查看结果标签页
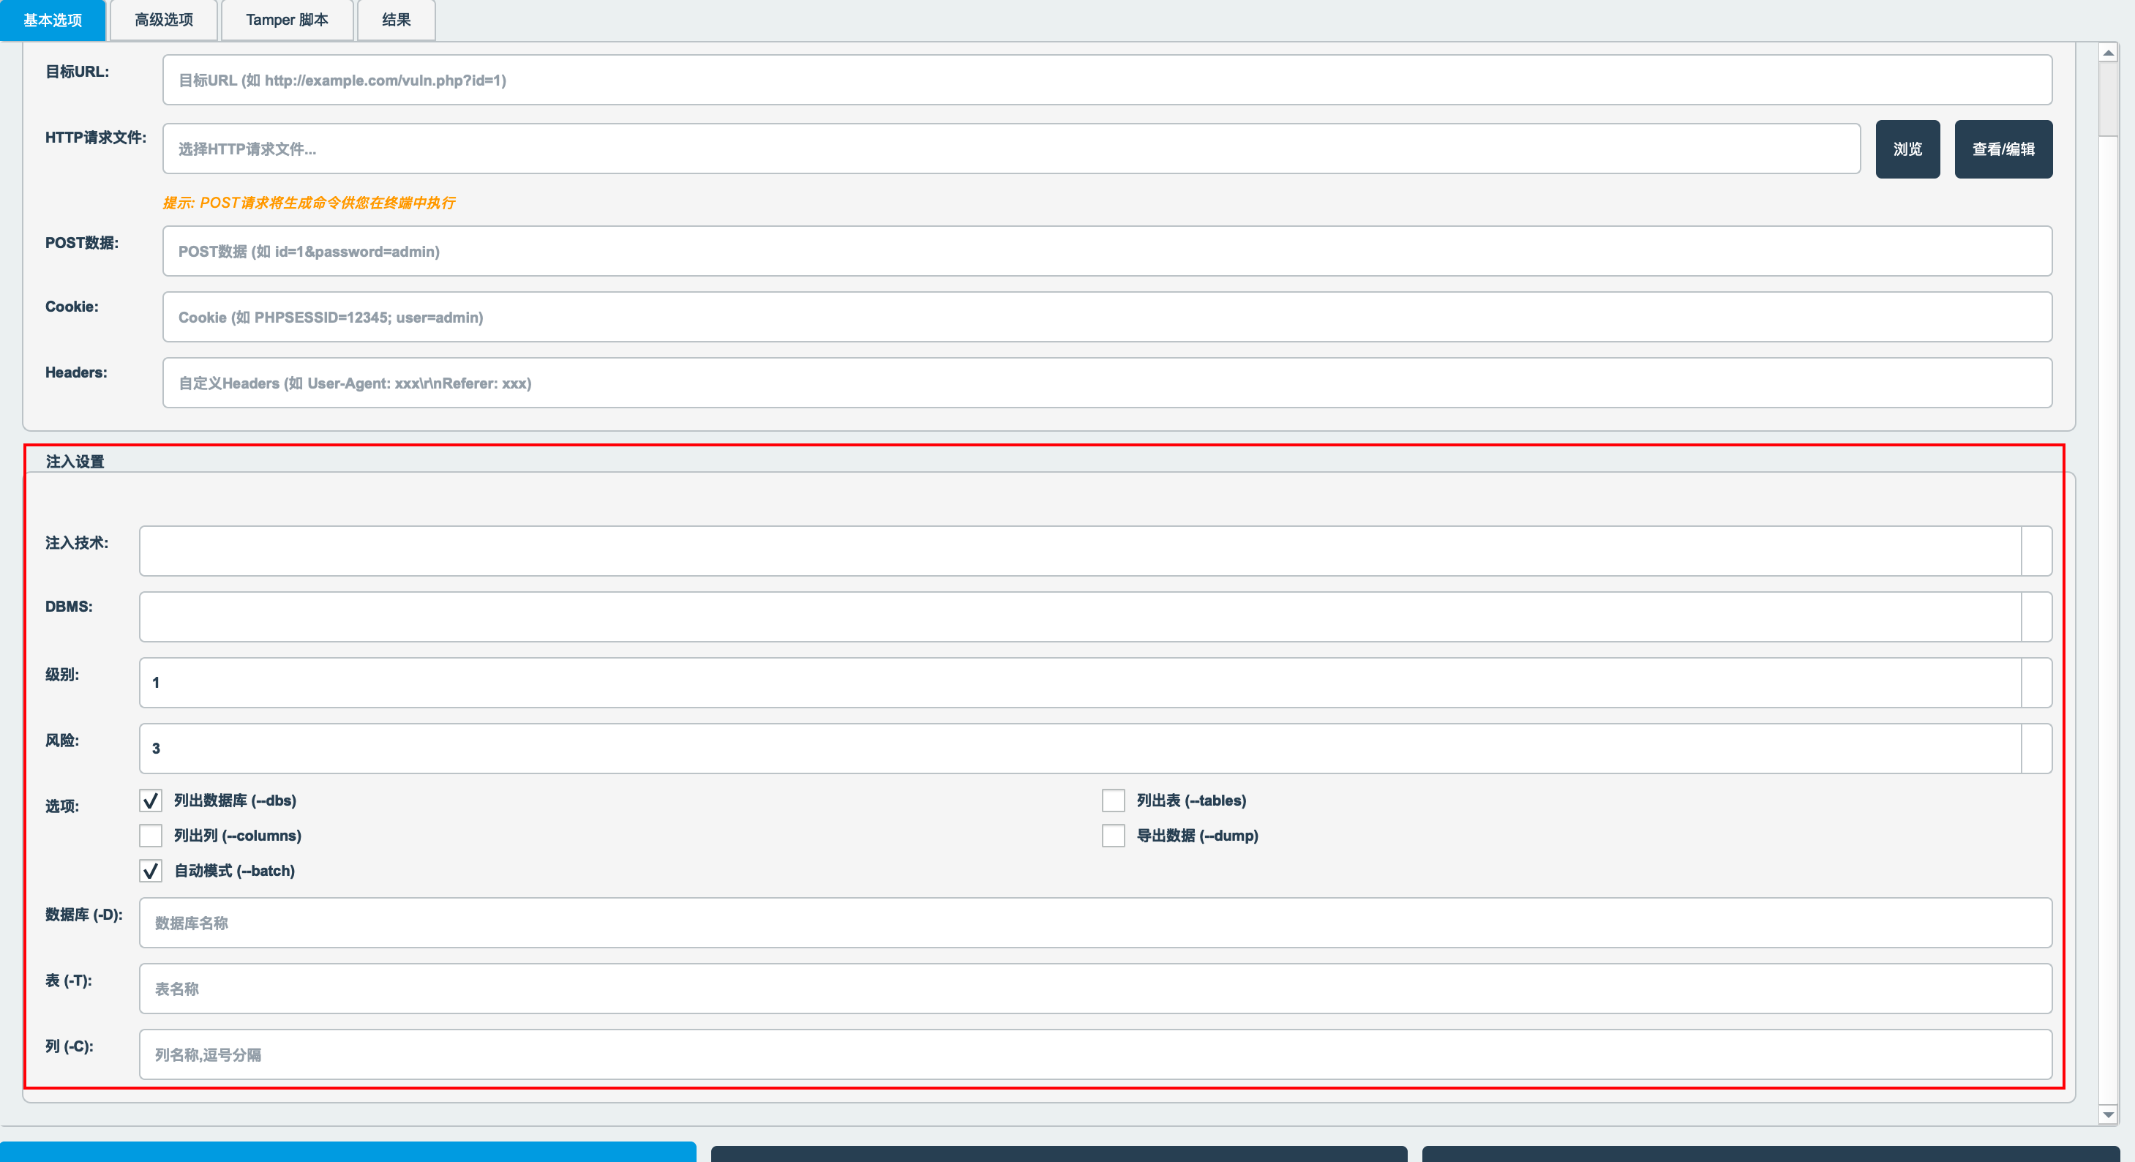This screenshot has width=2135, height=1162. [x=395, y=20]
